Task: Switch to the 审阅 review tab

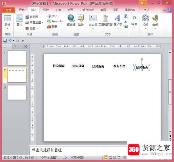Action: point(103,10)
